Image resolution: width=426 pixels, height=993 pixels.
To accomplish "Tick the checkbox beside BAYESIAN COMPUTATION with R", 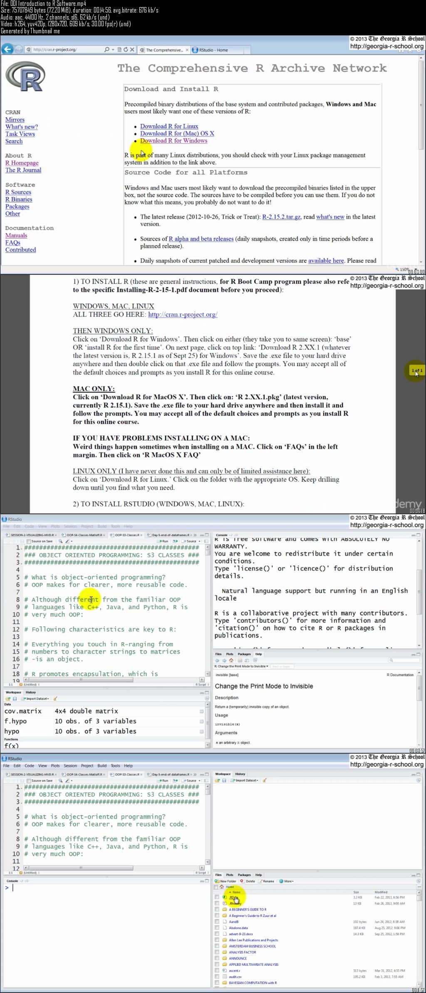I will point(217,983).
